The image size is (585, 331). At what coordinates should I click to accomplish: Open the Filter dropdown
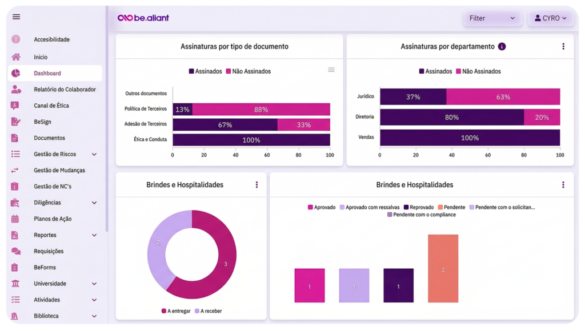492,18
